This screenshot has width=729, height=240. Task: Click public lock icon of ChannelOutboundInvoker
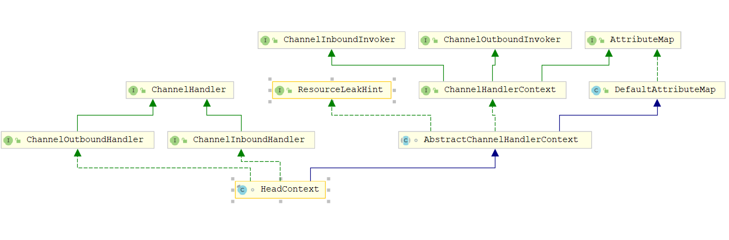[435, 40]
